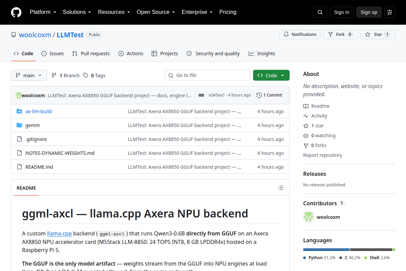View the 1 Branch link
The height and width of the screenshot is (271, 406).
66,76
